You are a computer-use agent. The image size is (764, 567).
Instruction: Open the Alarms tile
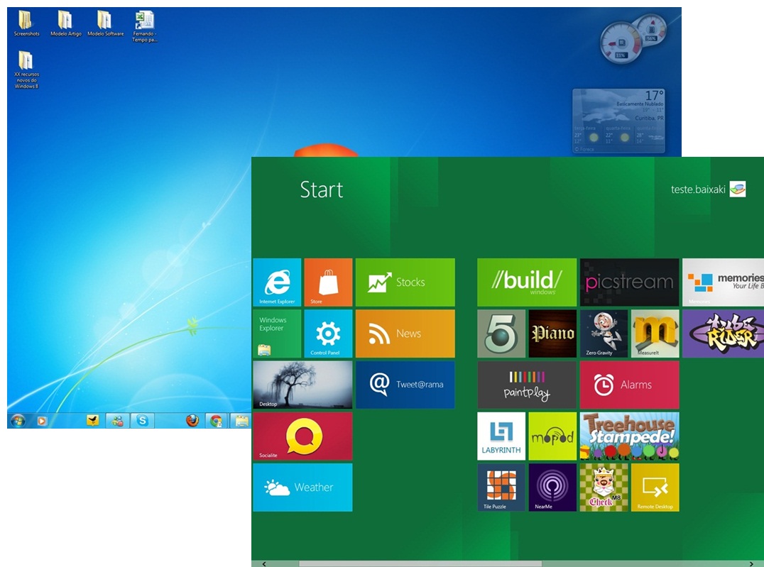click(630, 385)
